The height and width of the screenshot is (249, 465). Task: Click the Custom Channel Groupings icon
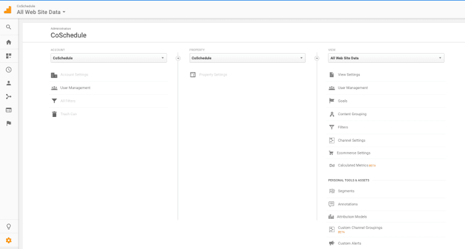click(x=332, y=230)
